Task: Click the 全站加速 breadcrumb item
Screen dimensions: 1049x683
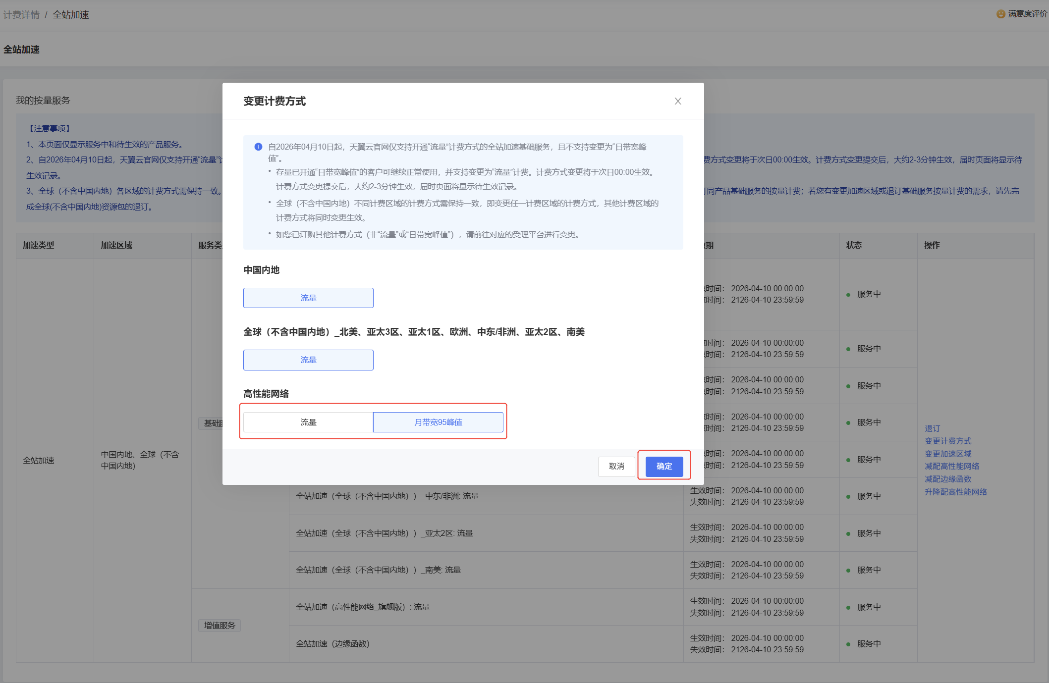Action: 71,14
